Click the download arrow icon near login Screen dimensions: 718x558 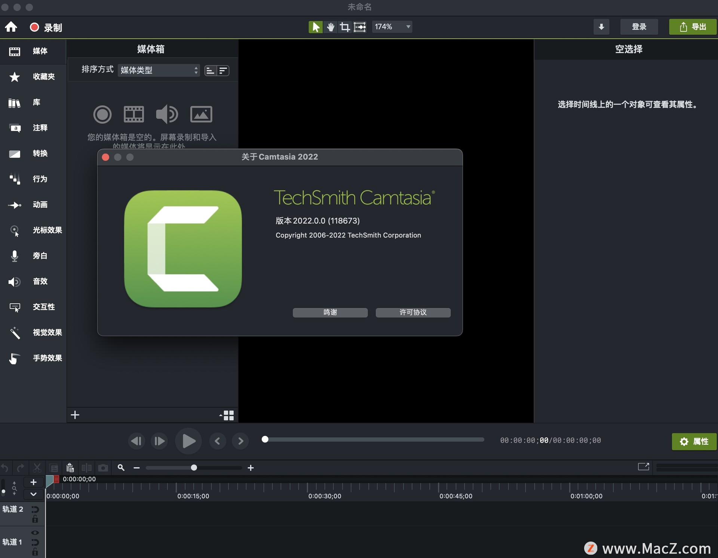coord(601,27)
